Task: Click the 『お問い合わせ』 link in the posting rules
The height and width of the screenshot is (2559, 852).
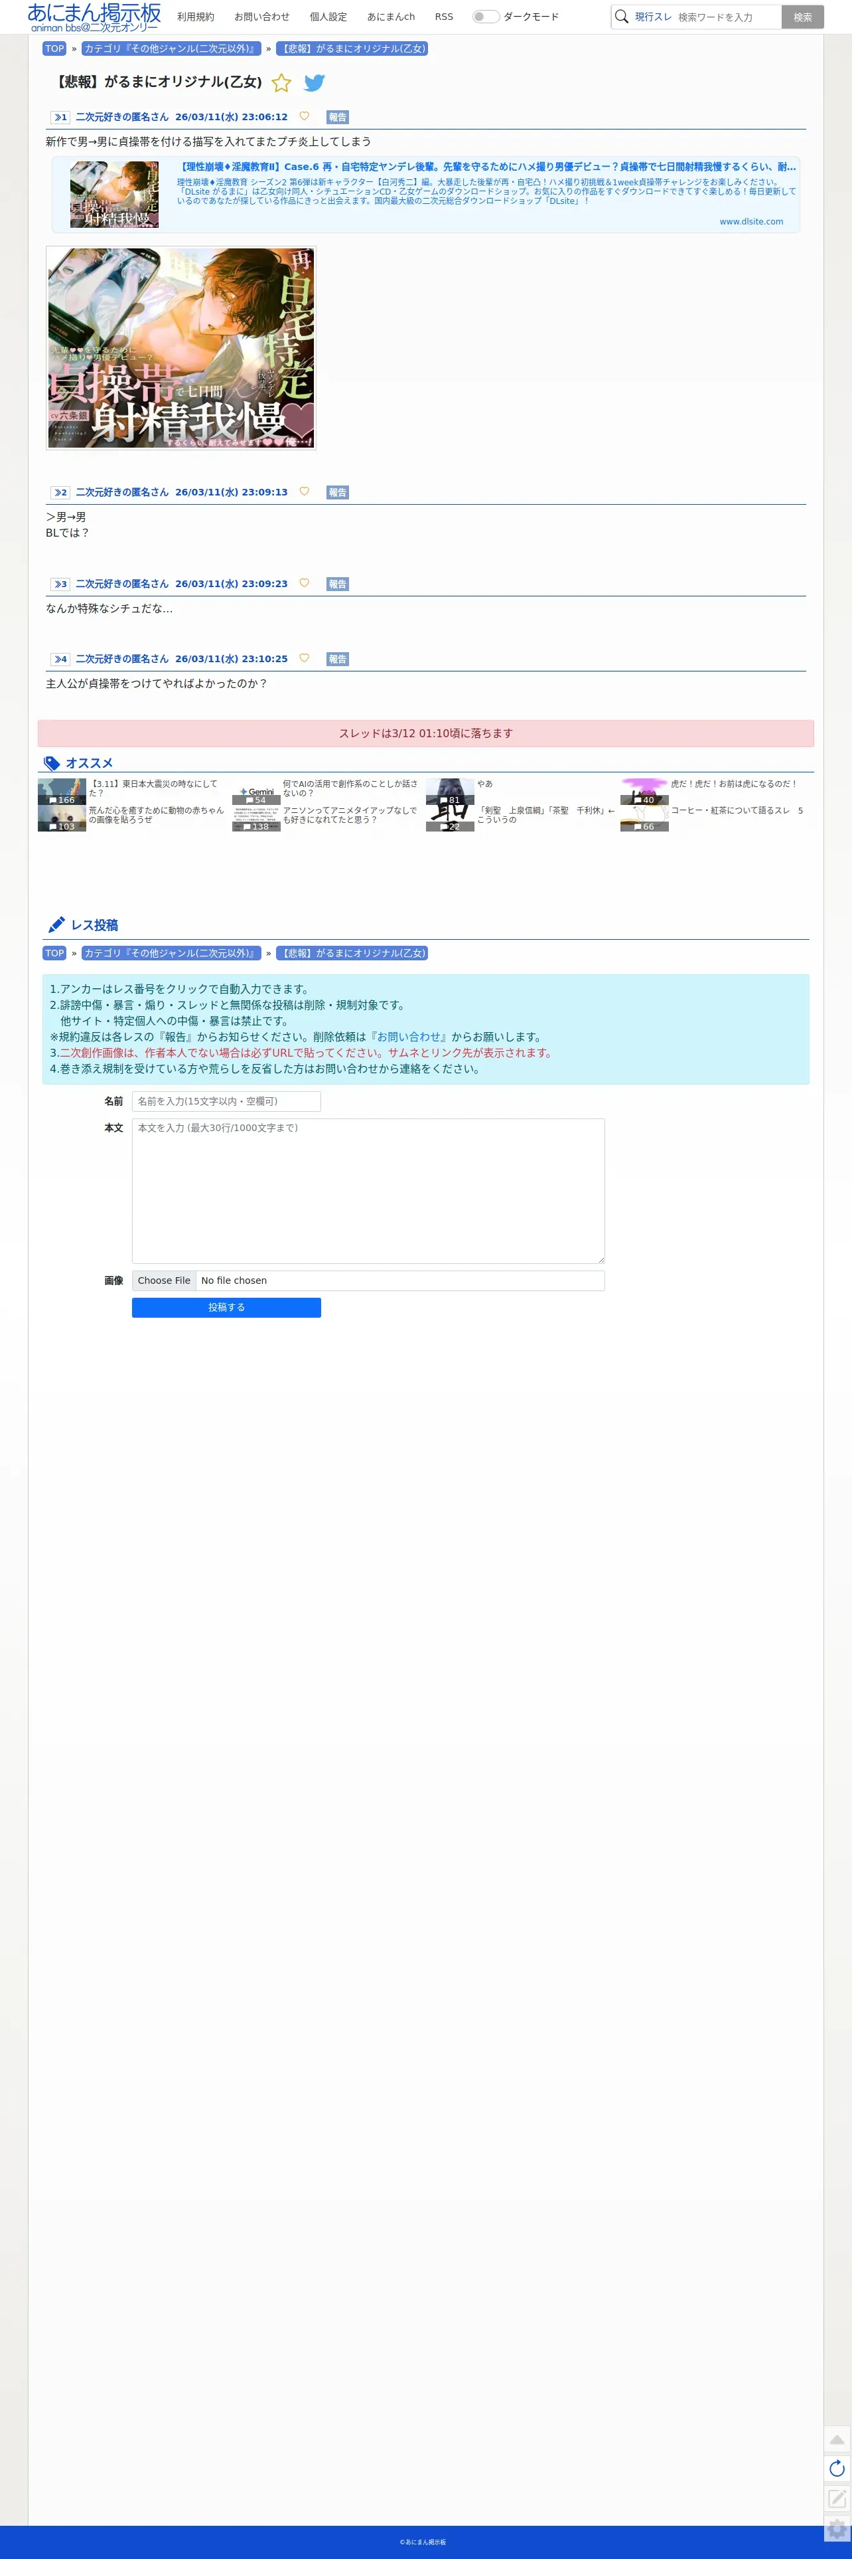Action: coord(408,1036)
